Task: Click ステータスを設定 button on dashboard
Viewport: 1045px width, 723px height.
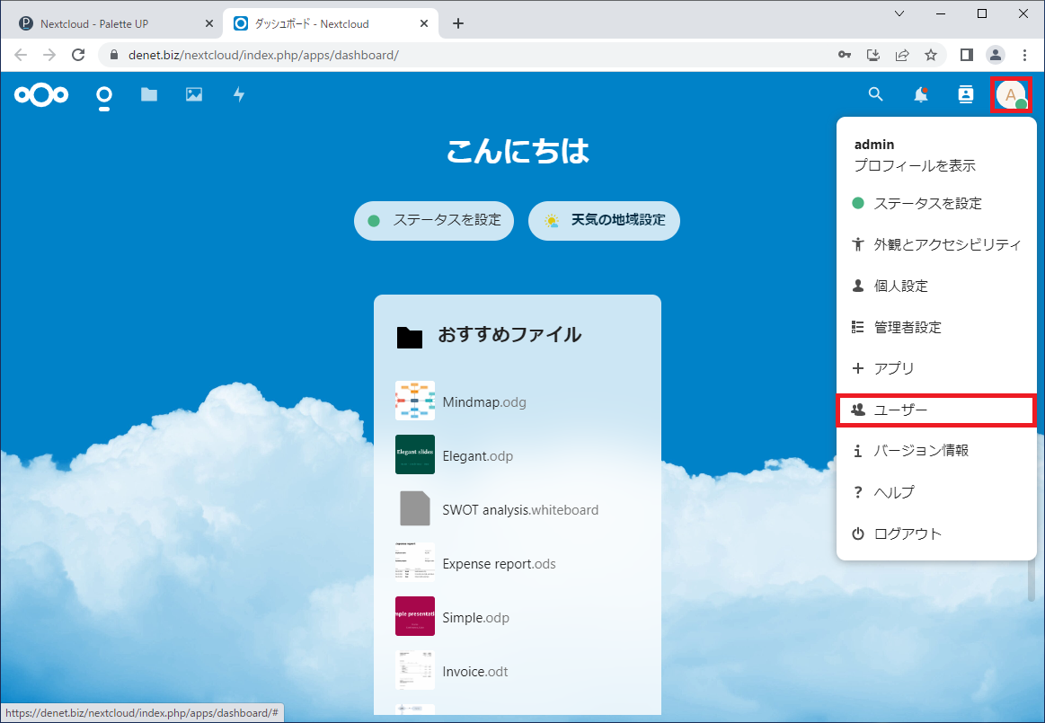Action: click(434, 220)
